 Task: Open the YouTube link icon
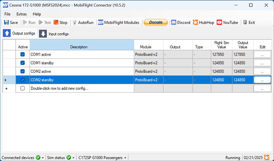pyautogui.click(x=219, y=22)
